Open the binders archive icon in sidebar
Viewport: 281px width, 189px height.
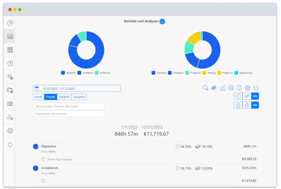[10, 50]
